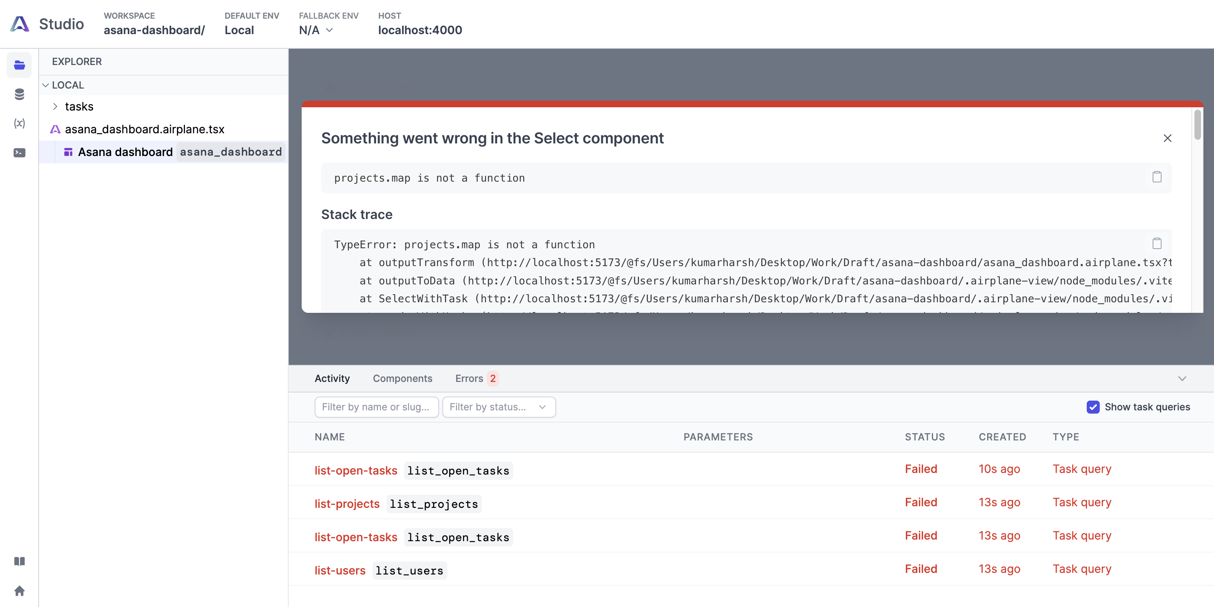
Task: Go to the home icon
Action: point(20,590)
